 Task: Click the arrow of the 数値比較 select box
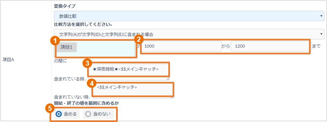[x=321, y=16]
